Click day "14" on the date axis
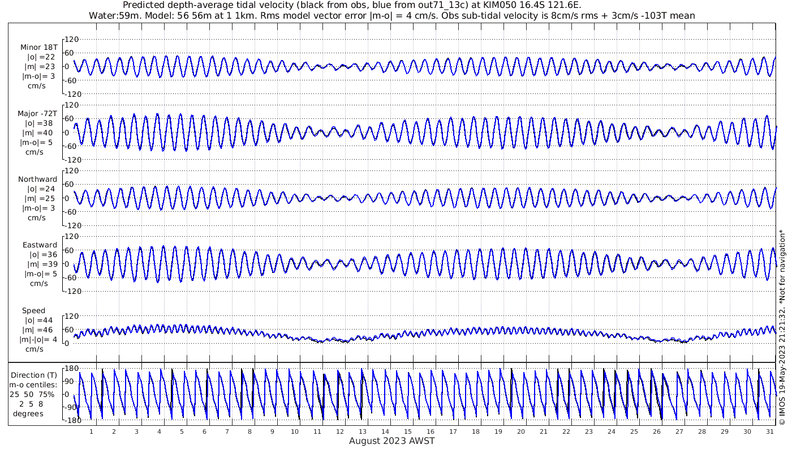792x453 pixels. [385, 431]
